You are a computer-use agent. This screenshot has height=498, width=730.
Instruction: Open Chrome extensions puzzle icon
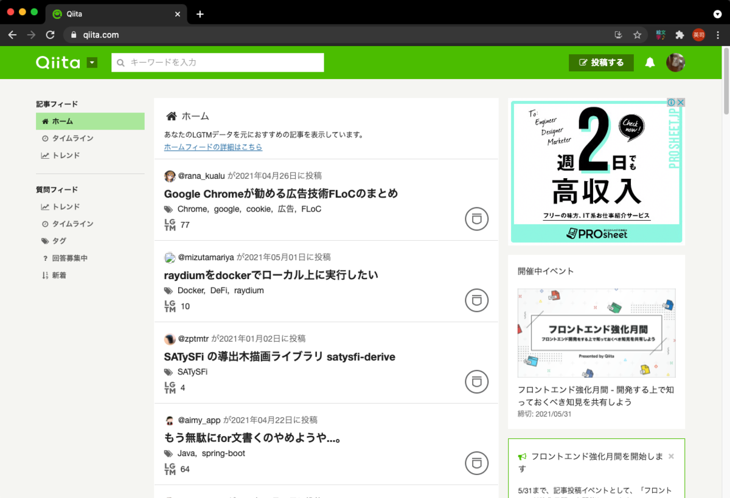click(680, 35)
